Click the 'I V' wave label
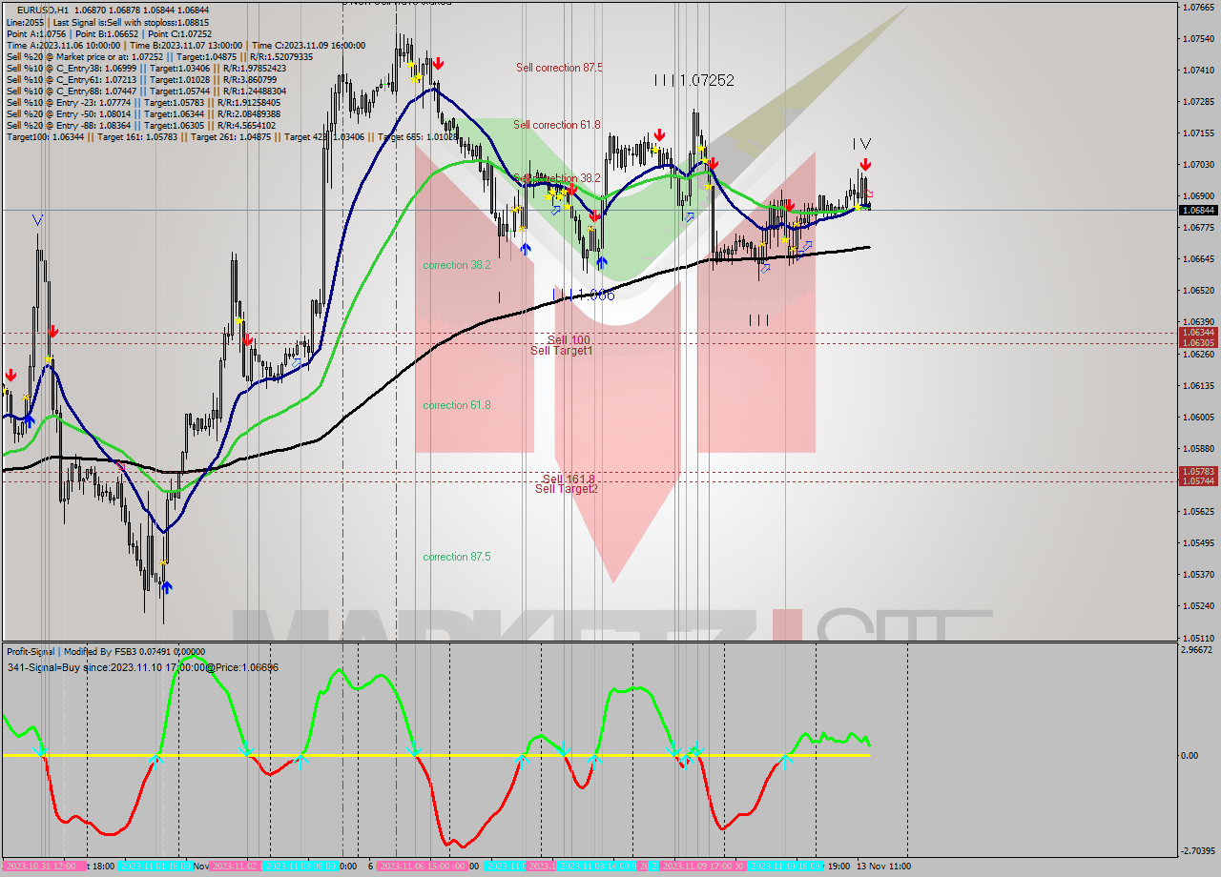This screenshot has height=877, width=1221. coord(862,144)
